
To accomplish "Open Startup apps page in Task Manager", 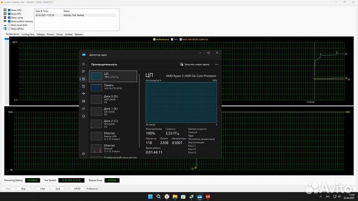I will click(x=84, y=94).
